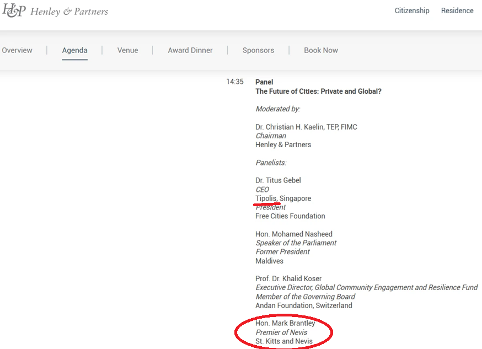Click the name Dr. Titus Gebel

[278, 180]
